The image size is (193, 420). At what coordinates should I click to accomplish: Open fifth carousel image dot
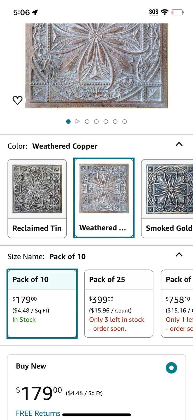tap(115, 122)
